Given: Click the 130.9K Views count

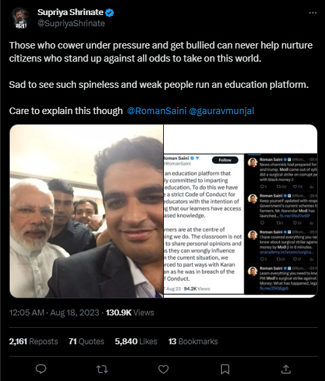Looking at the screenshot, I should (x=130, y=313).
